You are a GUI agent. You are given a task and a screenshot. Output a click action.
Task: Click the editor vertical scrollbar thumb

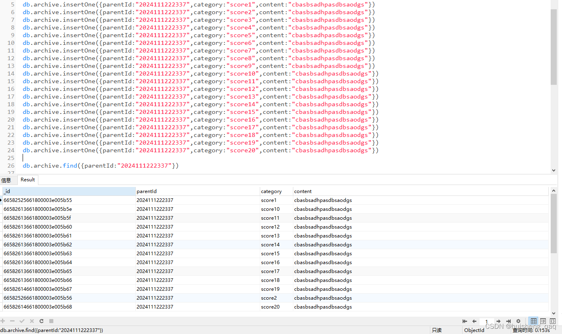(554, 46)
